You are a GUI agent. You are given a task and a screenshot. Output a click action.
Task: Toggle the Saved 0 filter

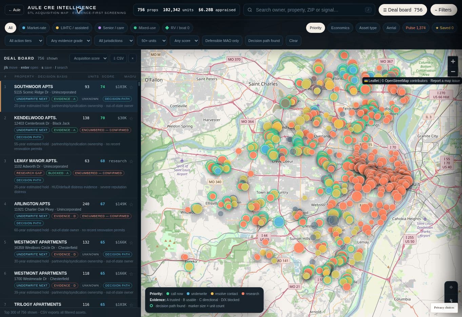[444, 28]
